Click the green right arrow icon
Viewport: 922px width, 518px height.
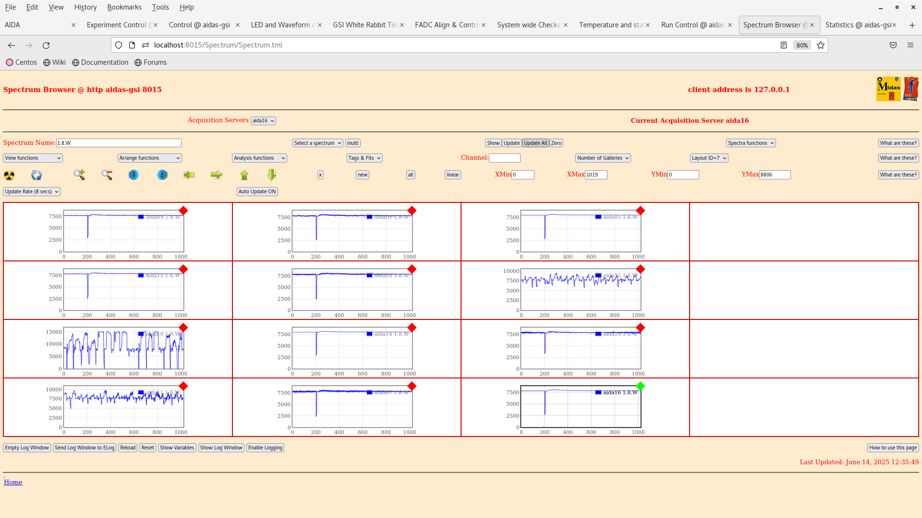pos(217,175)
